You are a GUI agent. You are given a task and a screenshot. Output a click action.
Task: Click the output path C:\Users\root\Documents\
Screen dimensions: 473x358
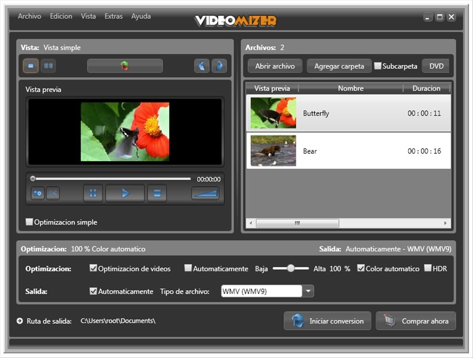[x=118, y=321]
